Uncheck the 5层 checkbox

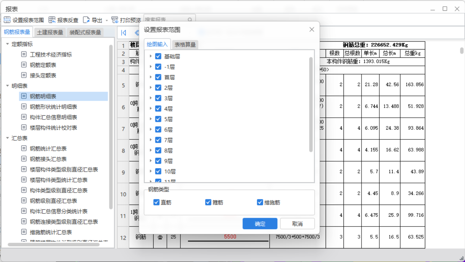158,119
